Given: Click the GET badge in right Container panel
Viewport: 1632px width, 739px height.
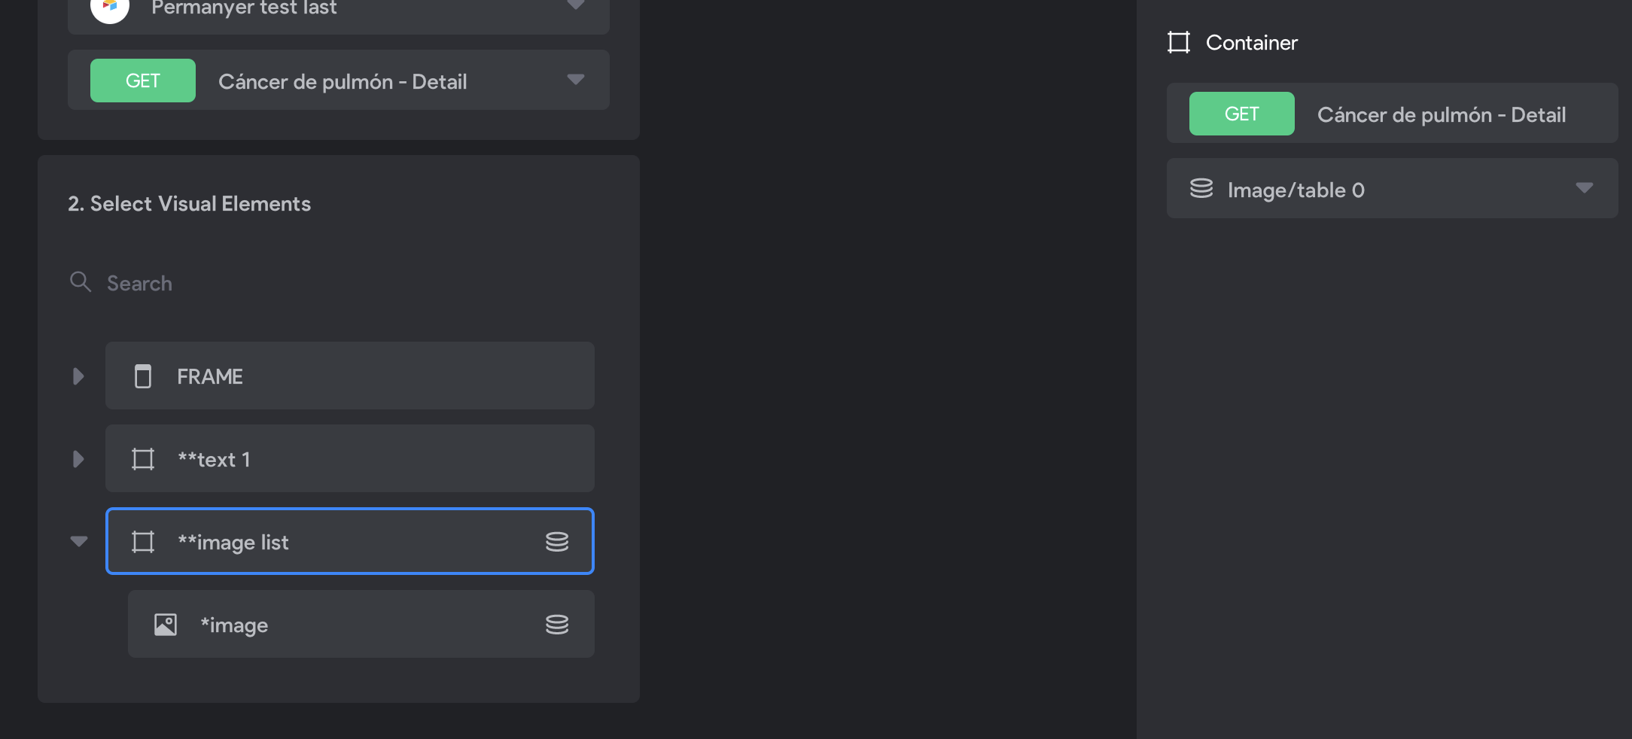Looking at the screenshot, I should tap(1242, 114).
